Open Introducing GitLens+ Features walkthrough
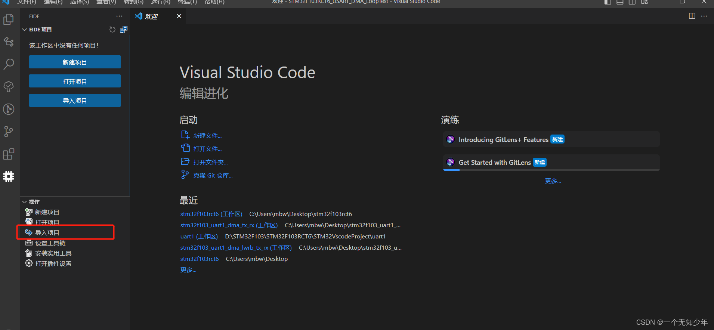 (551, 139)
